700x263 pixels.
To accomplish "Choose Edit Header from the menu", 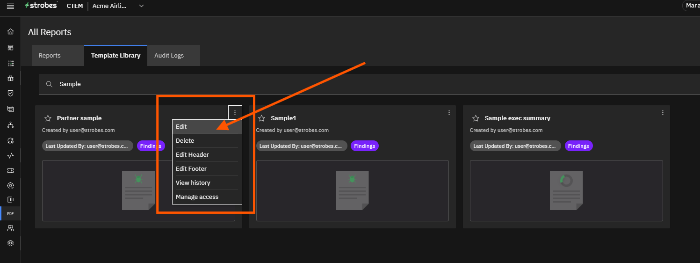I will [207, 154].
